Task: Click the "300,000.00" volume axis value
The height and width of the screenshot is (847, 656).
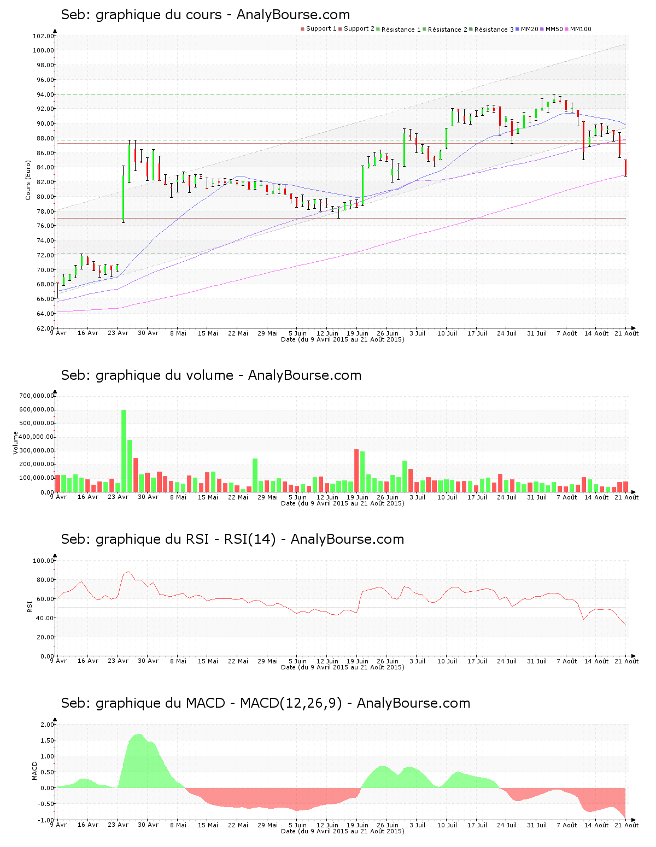Action: click(x=36, y=451)
